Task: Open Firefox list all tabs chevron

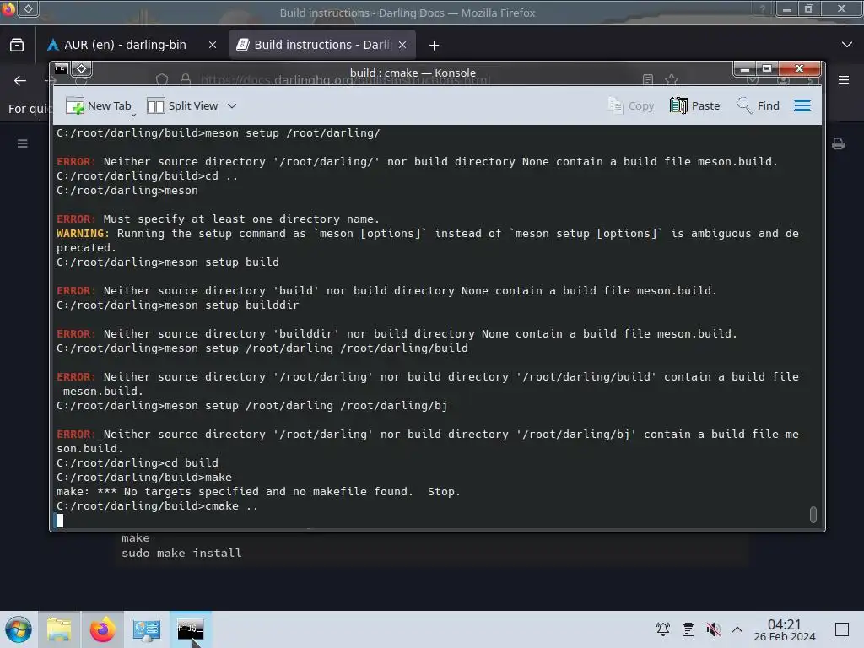Action: click(x=847, y=45)
